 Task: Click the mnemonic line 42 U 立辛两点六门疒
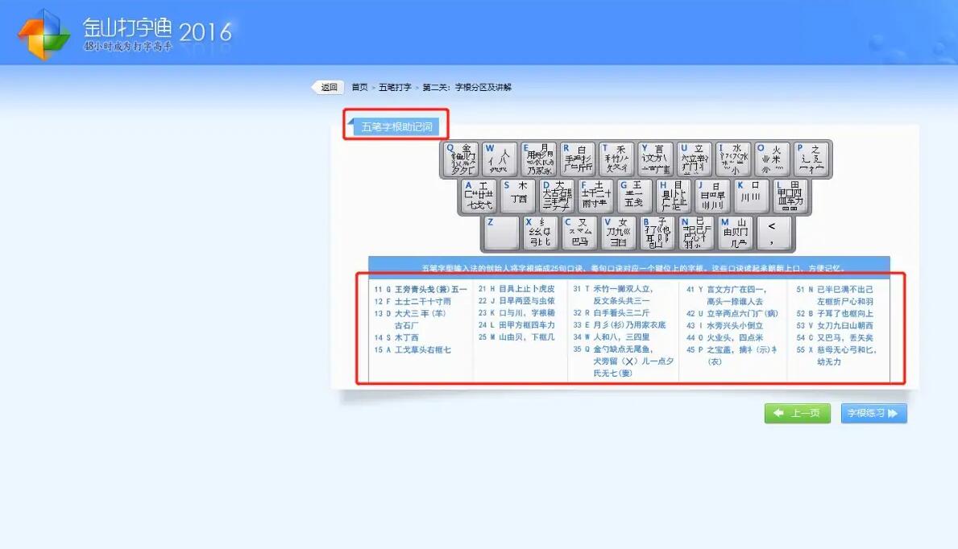pos(732,313)
